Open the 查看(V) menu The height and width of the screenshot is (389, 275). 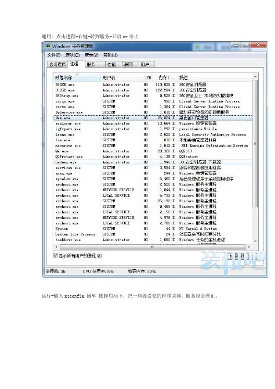click(x=91, y=55)
